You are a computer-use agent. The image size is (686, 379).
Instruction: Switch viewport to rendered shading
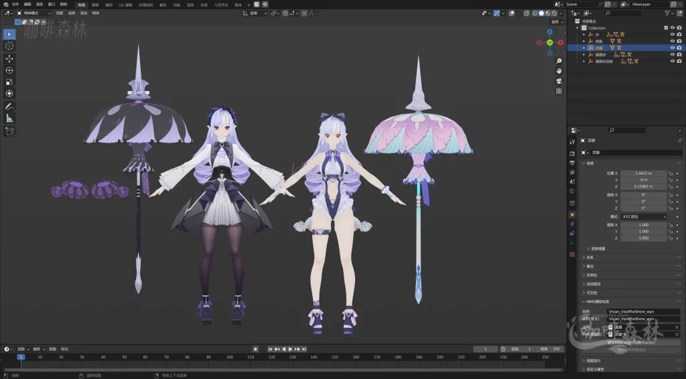point(554,13)
